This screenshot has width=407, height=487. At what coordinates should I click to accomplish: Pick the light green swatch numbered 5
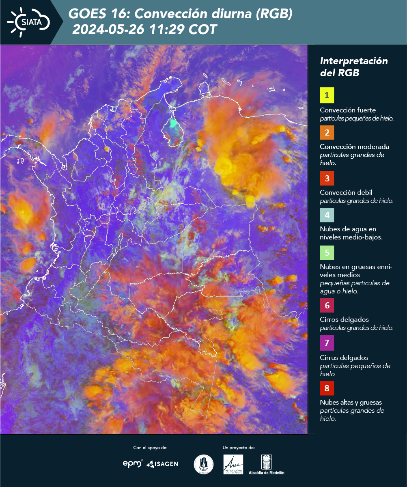(x=327, y=252)
